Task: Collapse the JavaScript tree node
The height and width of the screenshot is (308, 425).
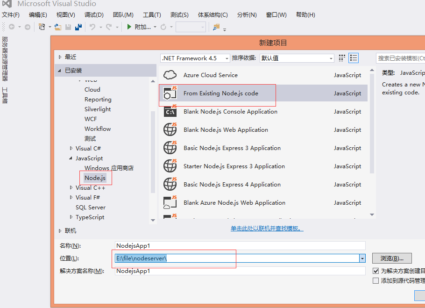Action: [71, 158]
